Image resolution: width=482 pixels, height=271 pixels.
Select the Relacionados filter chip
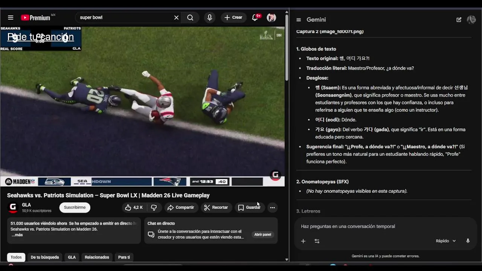97,257
